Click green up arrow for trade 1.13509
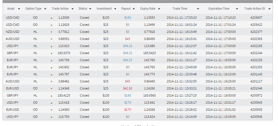 [x=52, y=18]
